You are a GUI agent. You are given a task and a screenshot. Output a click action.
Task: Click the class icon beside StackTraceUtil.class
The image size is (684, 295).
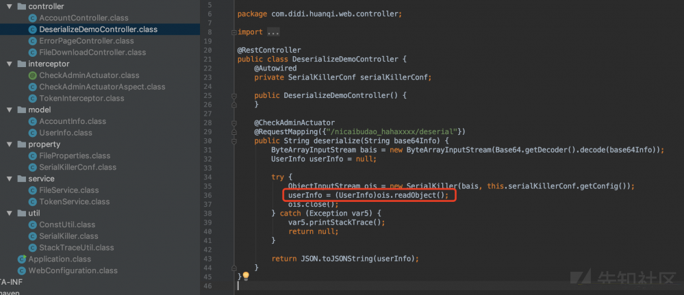(x=32, y=248)
